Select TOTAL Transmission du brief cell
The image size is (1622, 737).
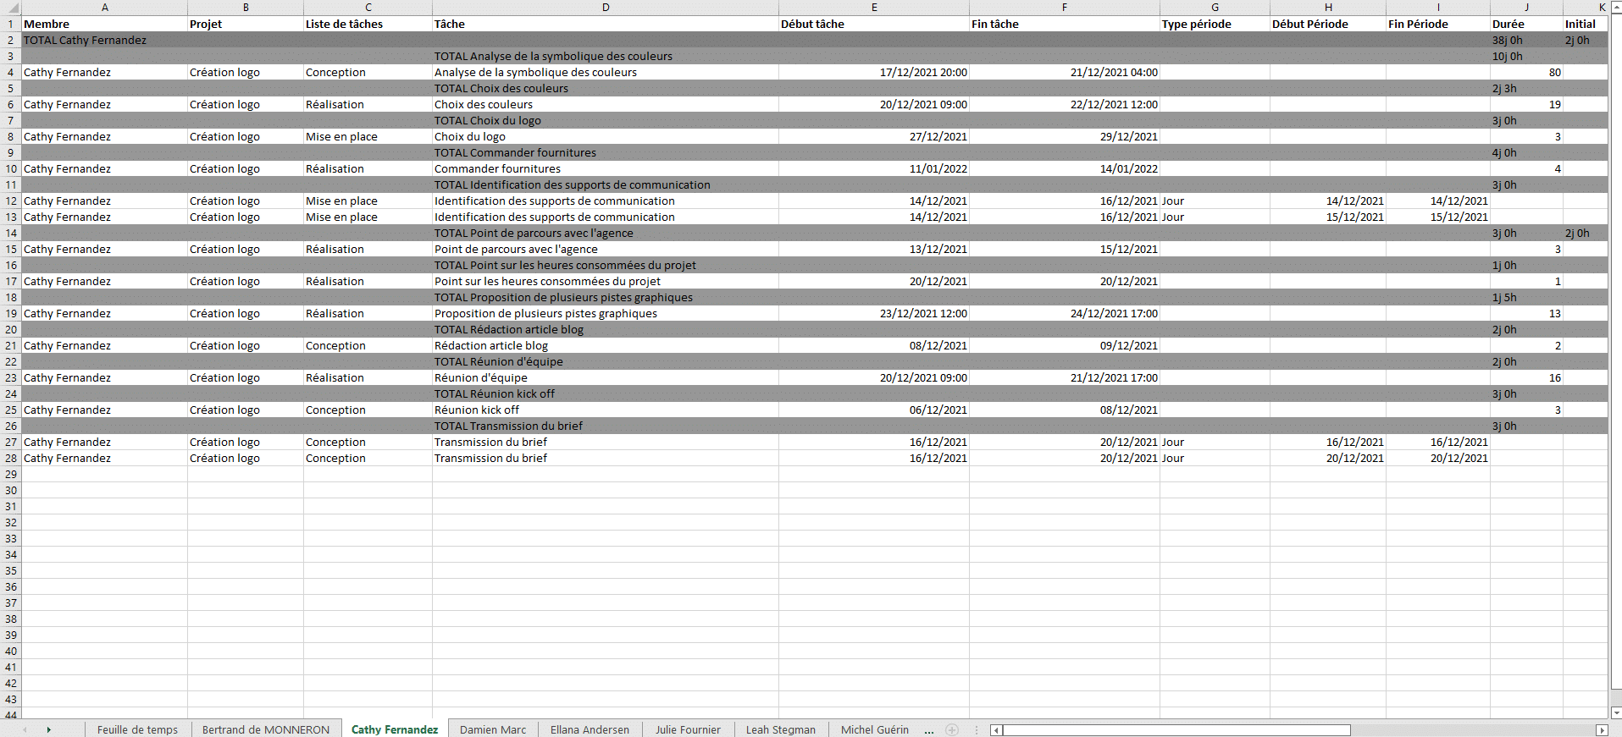coord(606,426)
